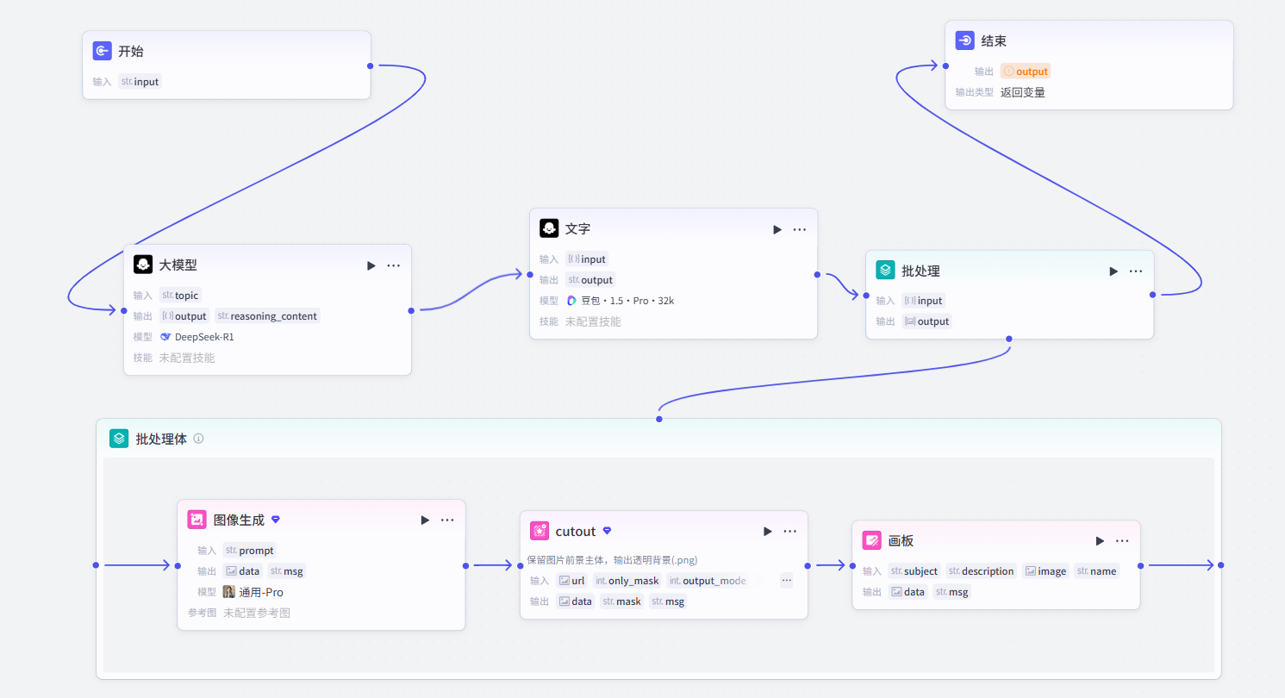Open the 大模型 node's three-dot menu

pyautogui.click(x=394, y=265)
